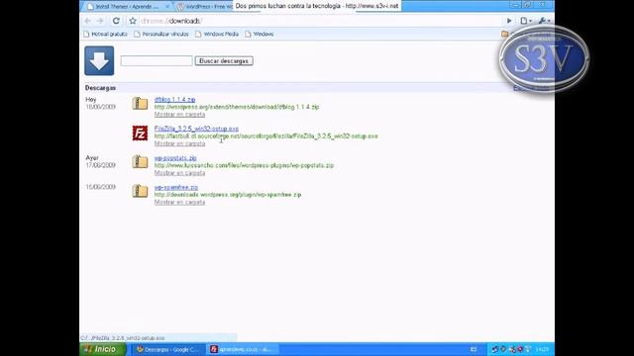Click the wp-popstats.zip folder icon
Image resolution: width=634 pixels, height=356 pixels.
[x=140, y=162]
